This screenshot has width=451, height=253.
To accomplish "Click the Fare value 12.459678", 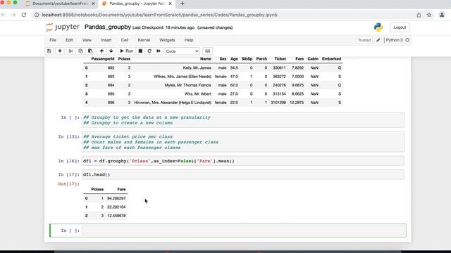I will [116, 216].
